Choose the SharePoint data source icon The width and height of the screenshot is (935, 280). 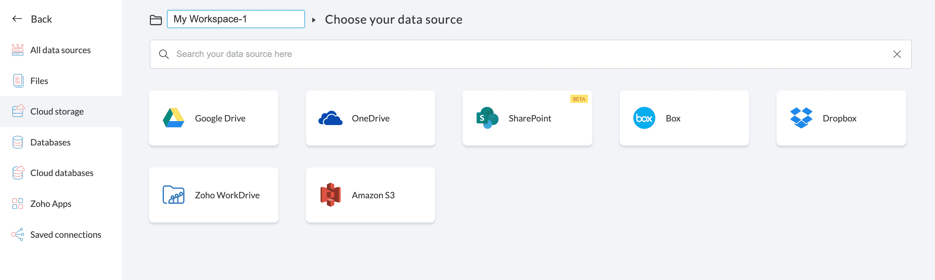coord(487,118)
